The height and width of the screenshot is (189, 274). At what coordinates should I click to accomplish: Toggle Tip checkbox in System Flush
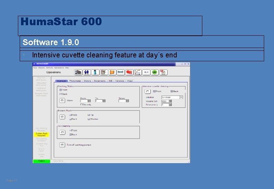click(x=89, y=115)
